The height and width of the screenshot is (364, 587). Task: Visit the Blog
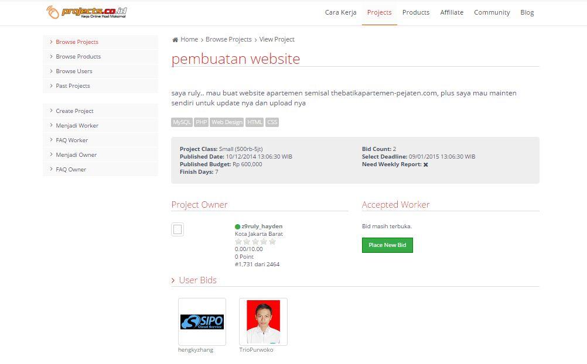coord(527,12)
